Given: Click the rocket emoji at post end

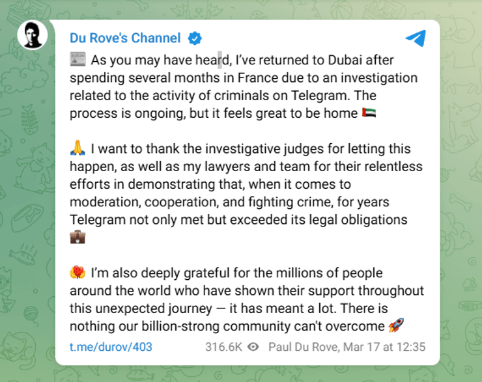Looking at the screenshot, I should pyautogui.click(x=395, y=325).
